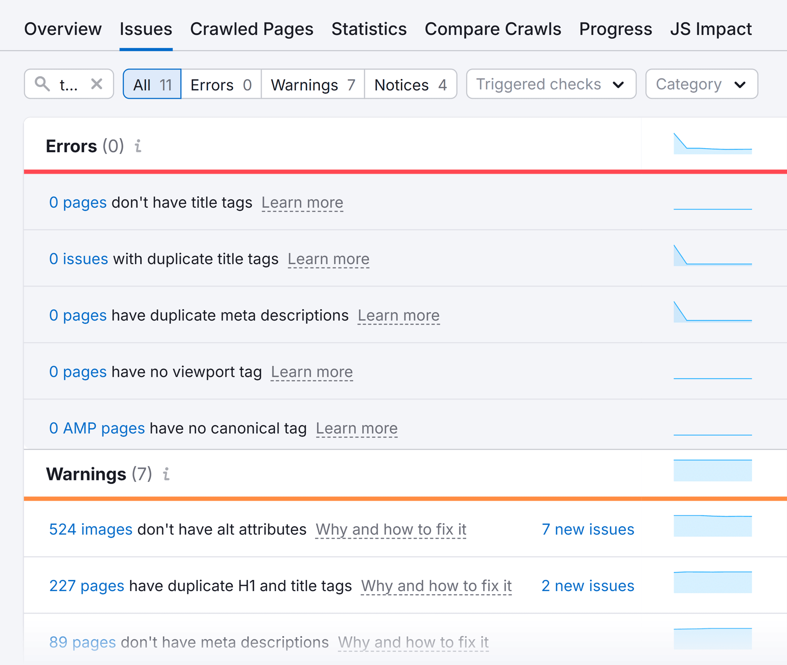Open '0 issues' duplicate title tags link
The width and height of the screenshot is (787, 665).
(78, 259)
